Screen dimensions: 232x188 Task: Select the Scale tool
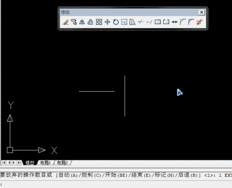pos(124,22)
